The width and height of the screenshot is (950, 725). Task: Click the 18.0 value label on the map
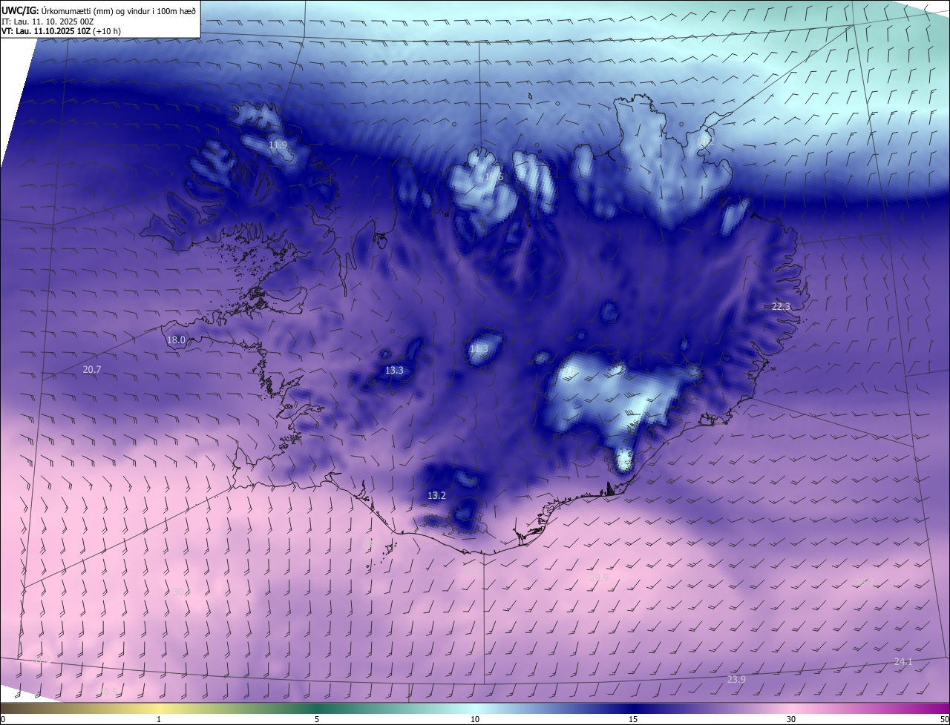[176, 340]
